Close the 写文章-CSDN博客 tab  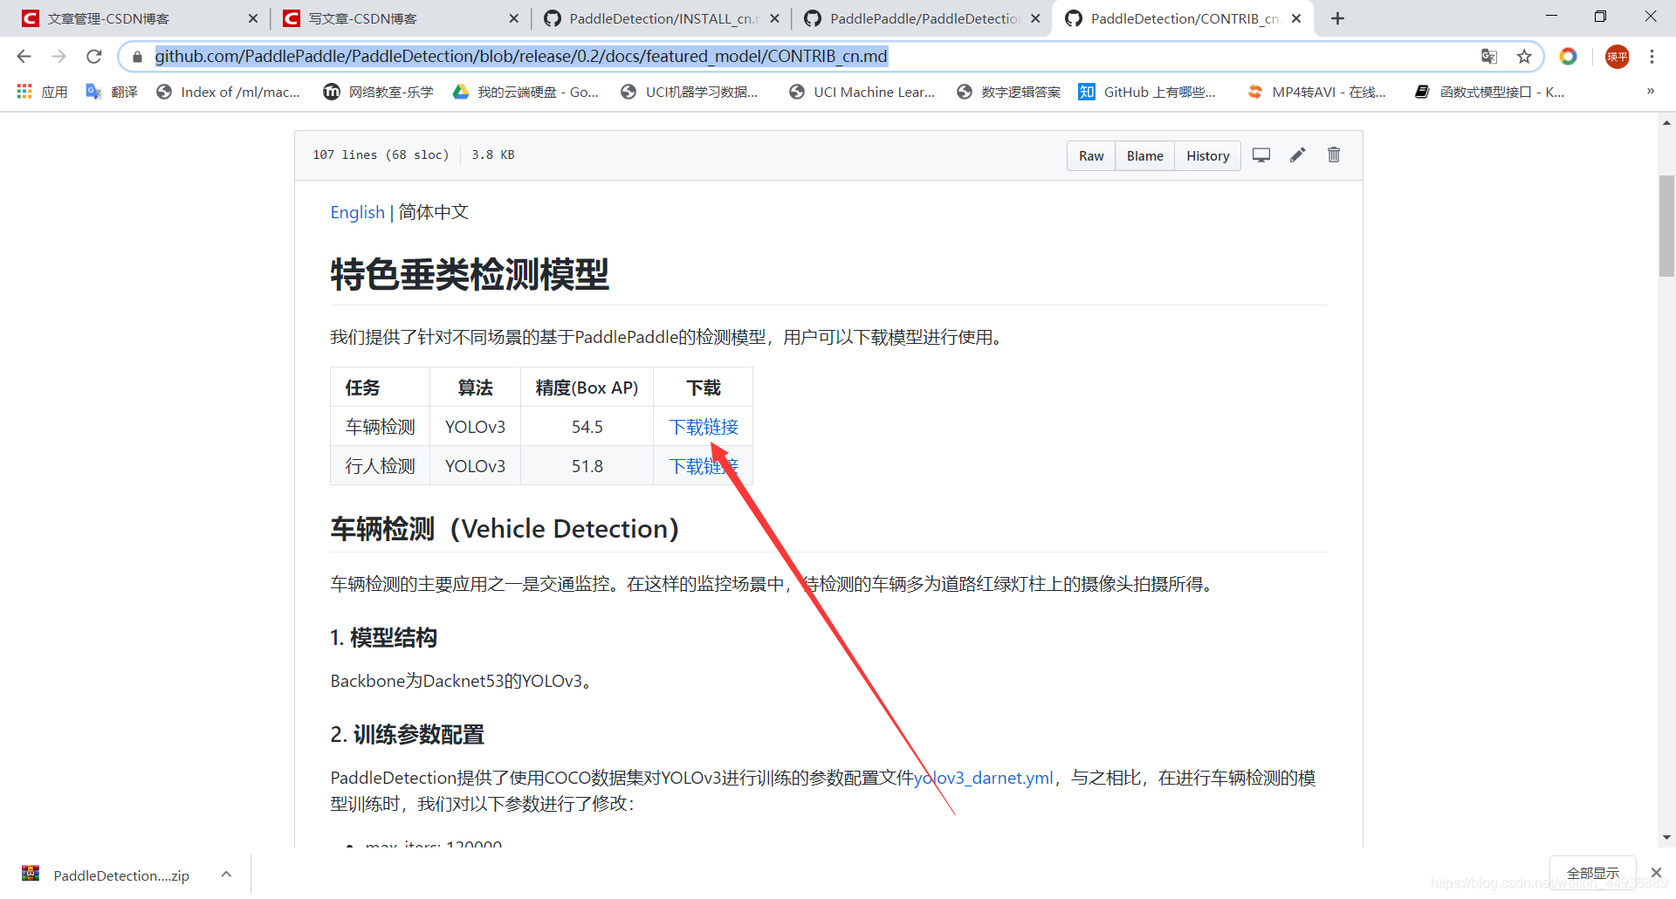pyautogui.click(x=513, y=18)
